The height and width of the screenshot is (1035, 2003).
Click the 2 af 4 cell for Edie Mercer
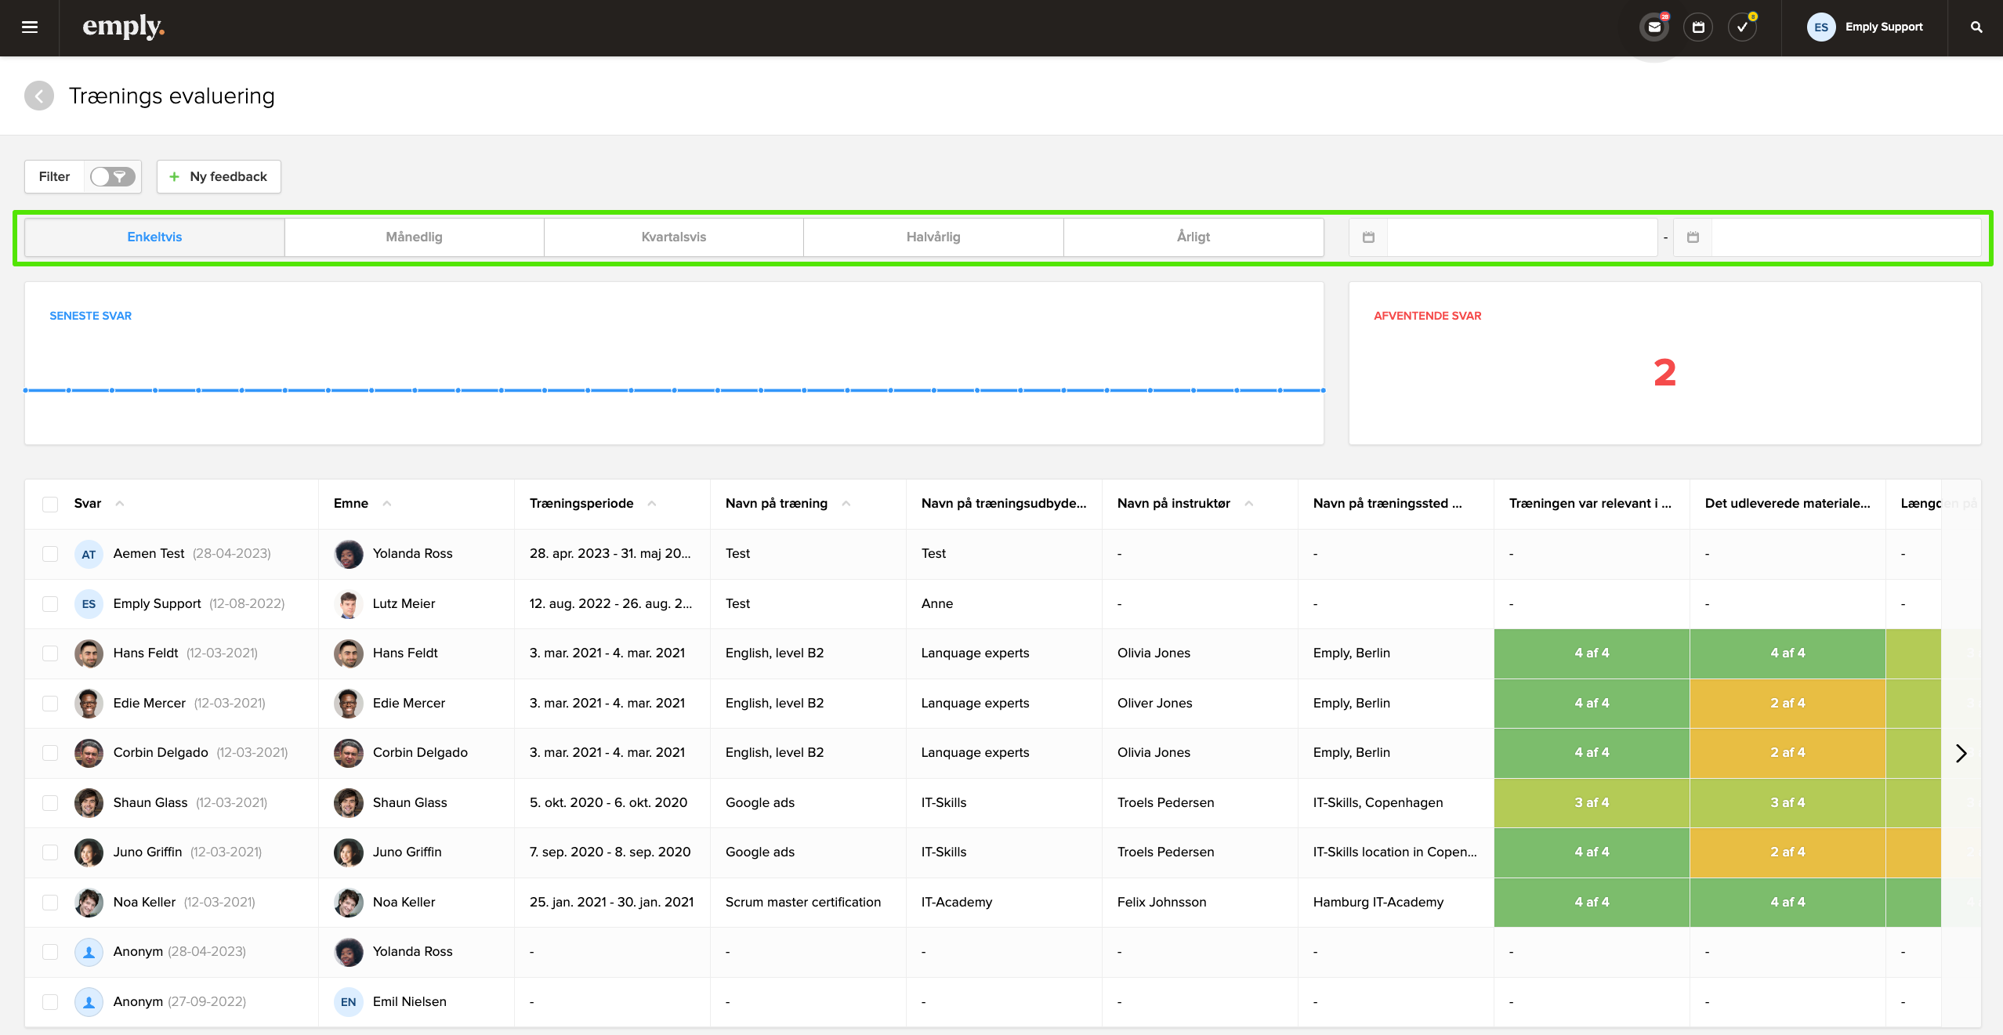click(x=1787, y=704)
